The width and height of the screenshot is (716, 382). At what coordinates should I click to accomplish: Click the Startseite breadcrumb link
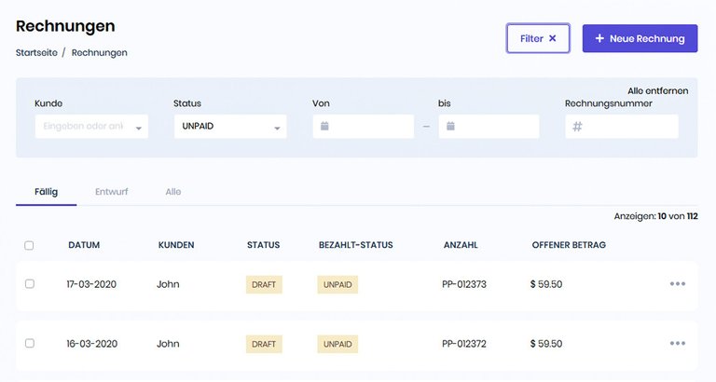click(35, 52)
